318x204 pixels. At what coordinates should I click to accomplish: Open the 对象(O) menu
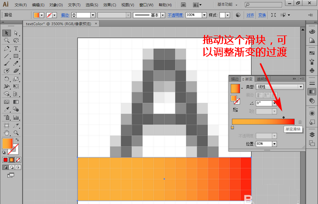56,5
